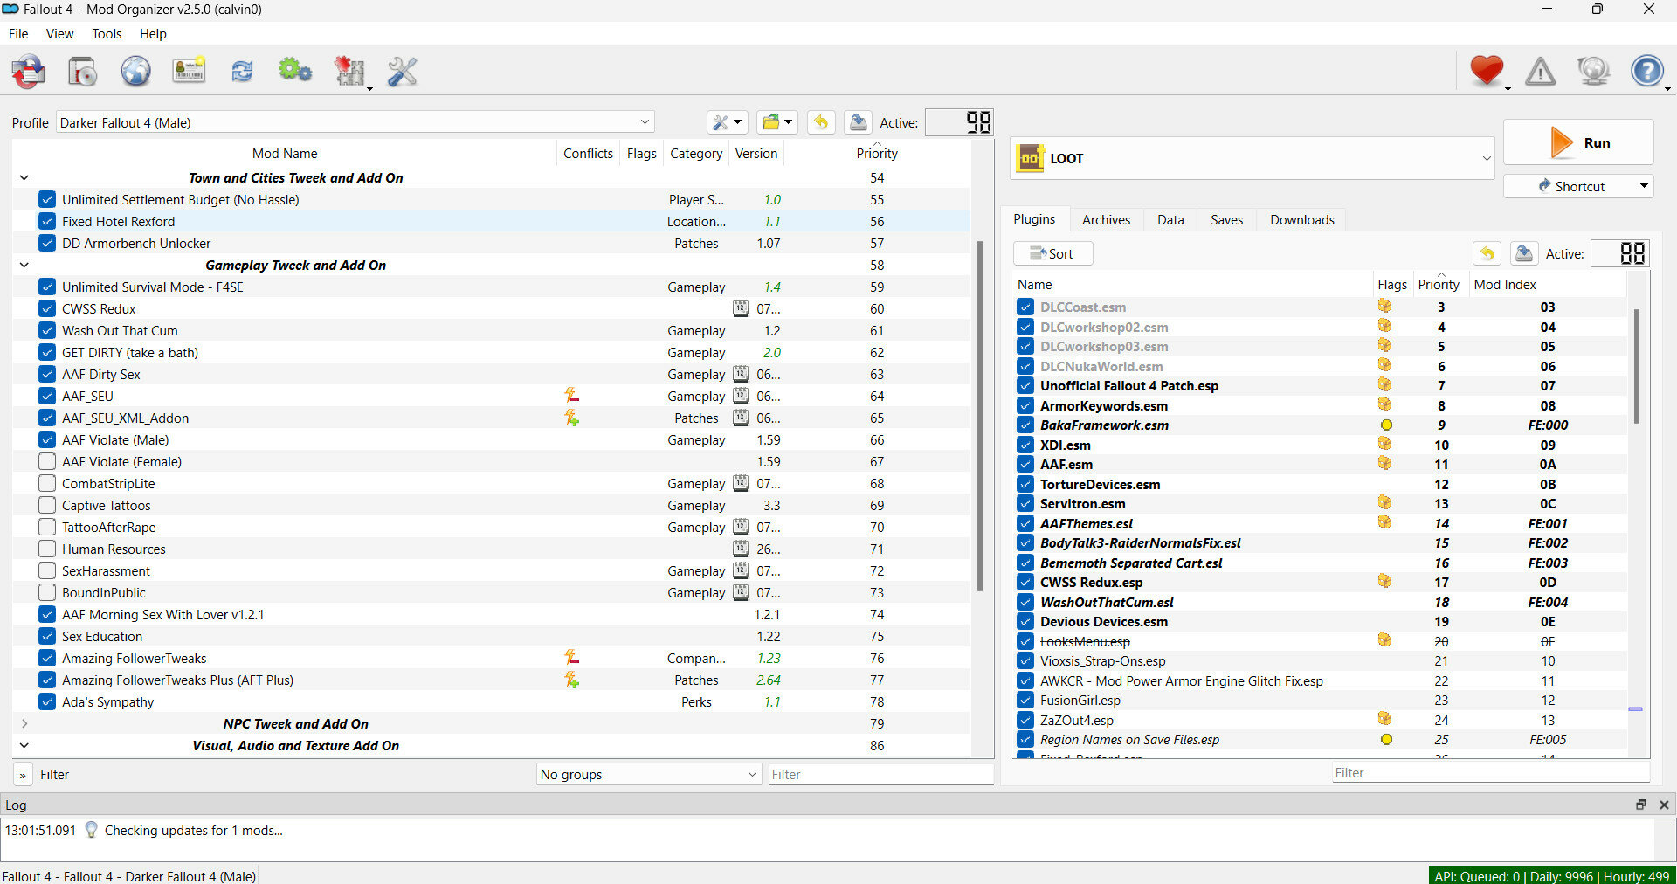
Task: Click the plugin list vertical scrollbar
Action: click(x=1636, y=366)
